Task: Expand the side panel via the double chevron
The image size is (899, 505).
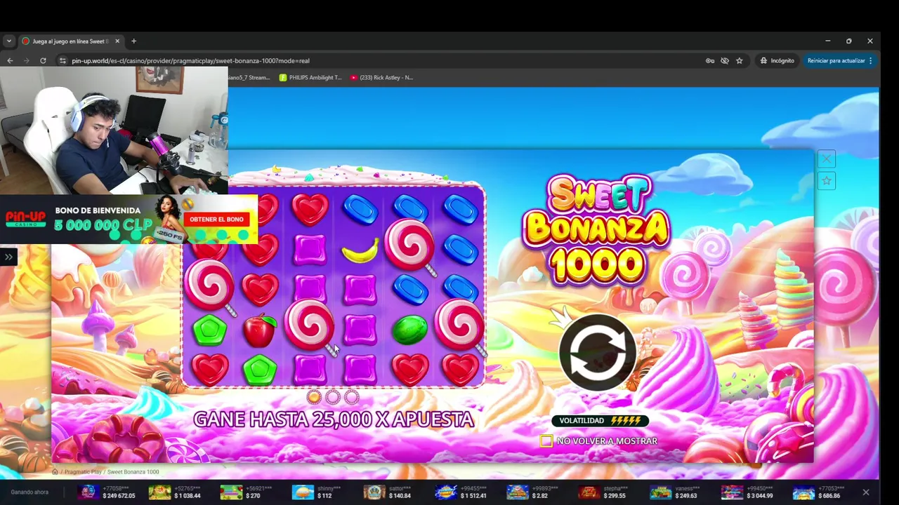Action: [8, 257]
